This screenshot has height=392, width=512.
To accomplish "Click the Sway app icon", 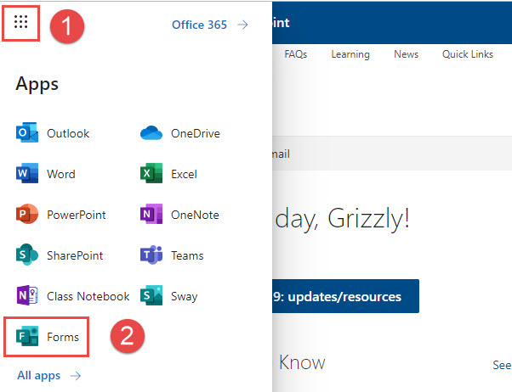I will (151, 295).
